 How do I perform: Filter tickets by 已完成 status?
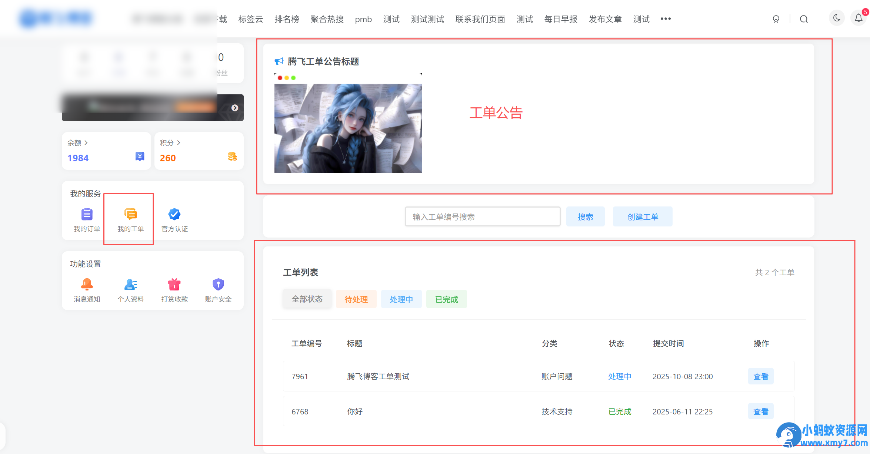(x=446, y=299)
